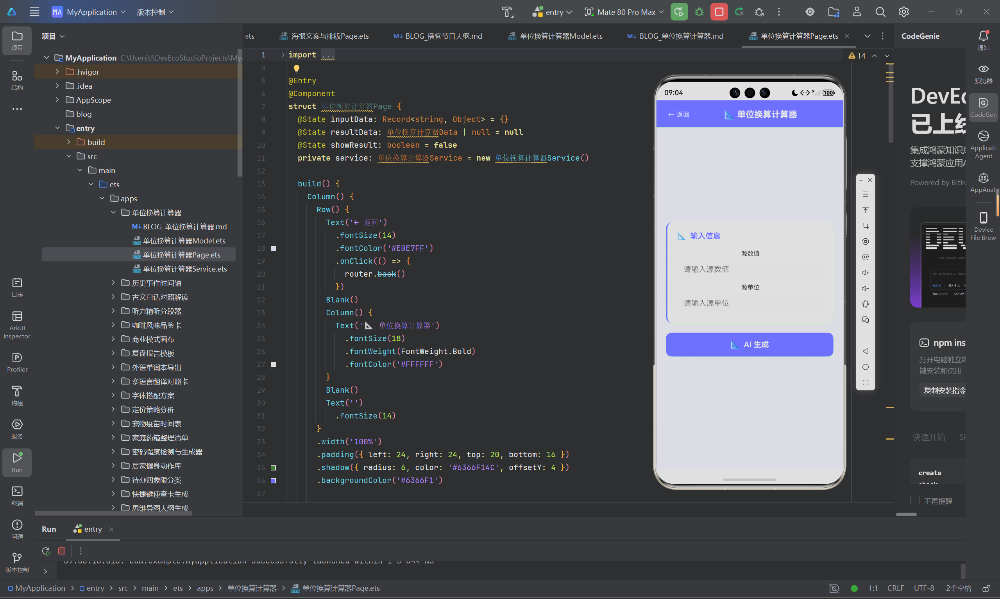
Task: Open the Problems tool window
Action: (17, 529)
